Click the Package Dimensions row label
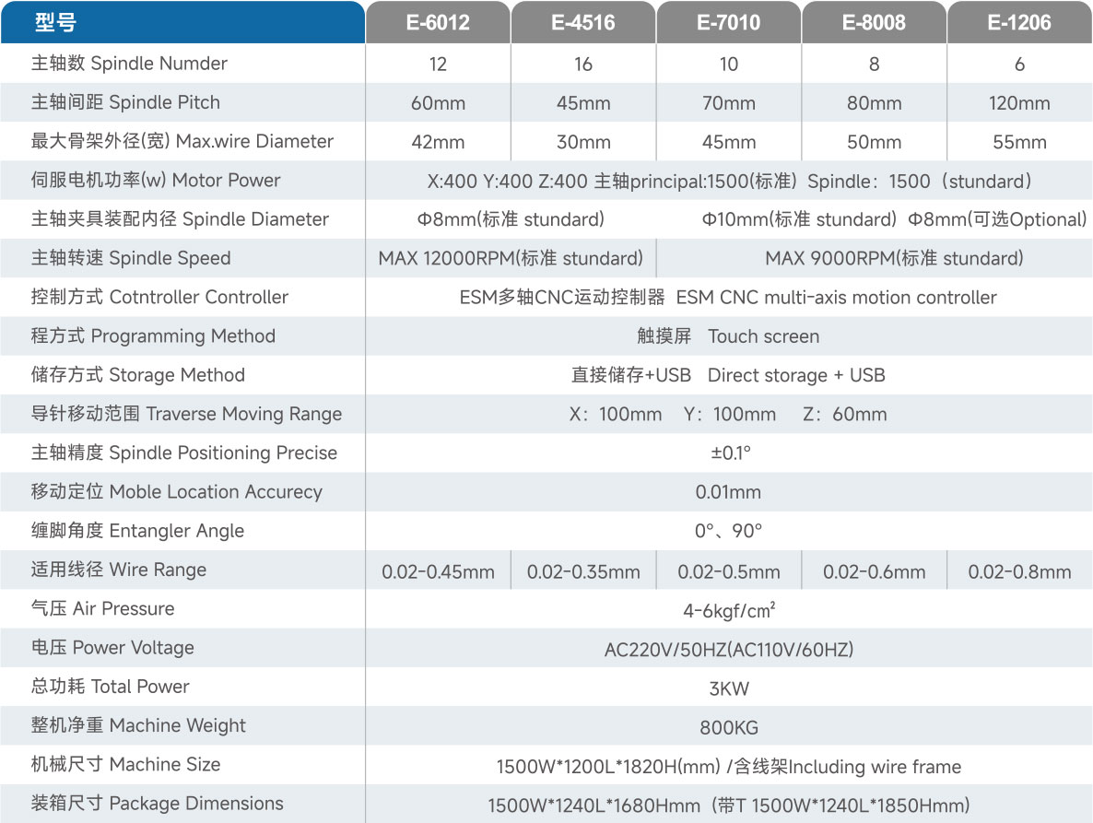The height and width of the screenshot is (823, 1093). (157, 803)
